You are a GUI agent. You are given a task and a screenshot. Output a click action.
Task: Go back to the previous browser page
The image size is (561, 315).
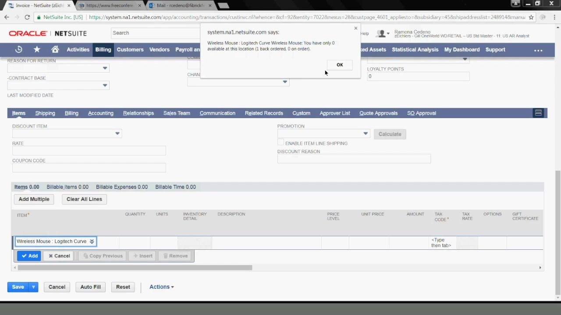click(7, 17)
